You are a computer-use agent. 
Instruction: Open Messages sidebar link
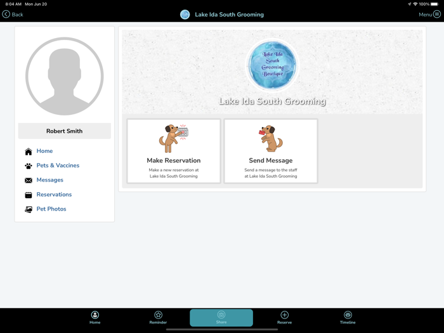(50, 180)
